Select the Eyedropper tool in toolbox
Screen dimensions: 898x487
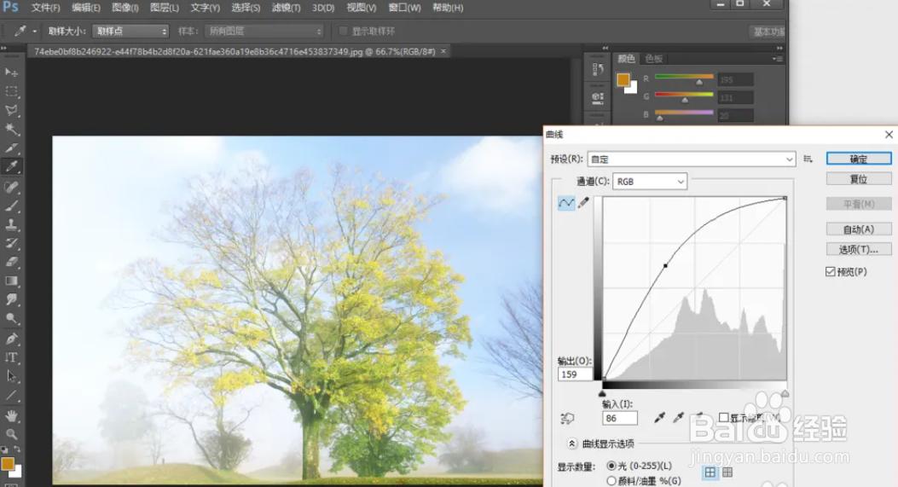11,166
